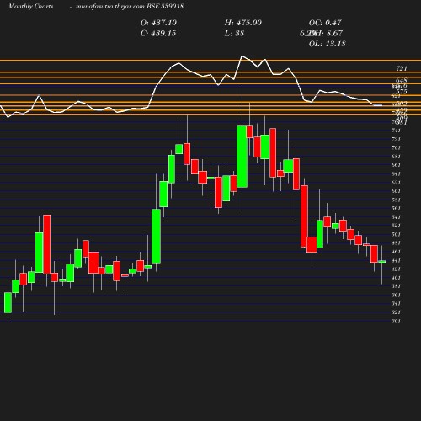Click the 721 label in indicator panel
The image size is (421, 421).
(402, 68)
